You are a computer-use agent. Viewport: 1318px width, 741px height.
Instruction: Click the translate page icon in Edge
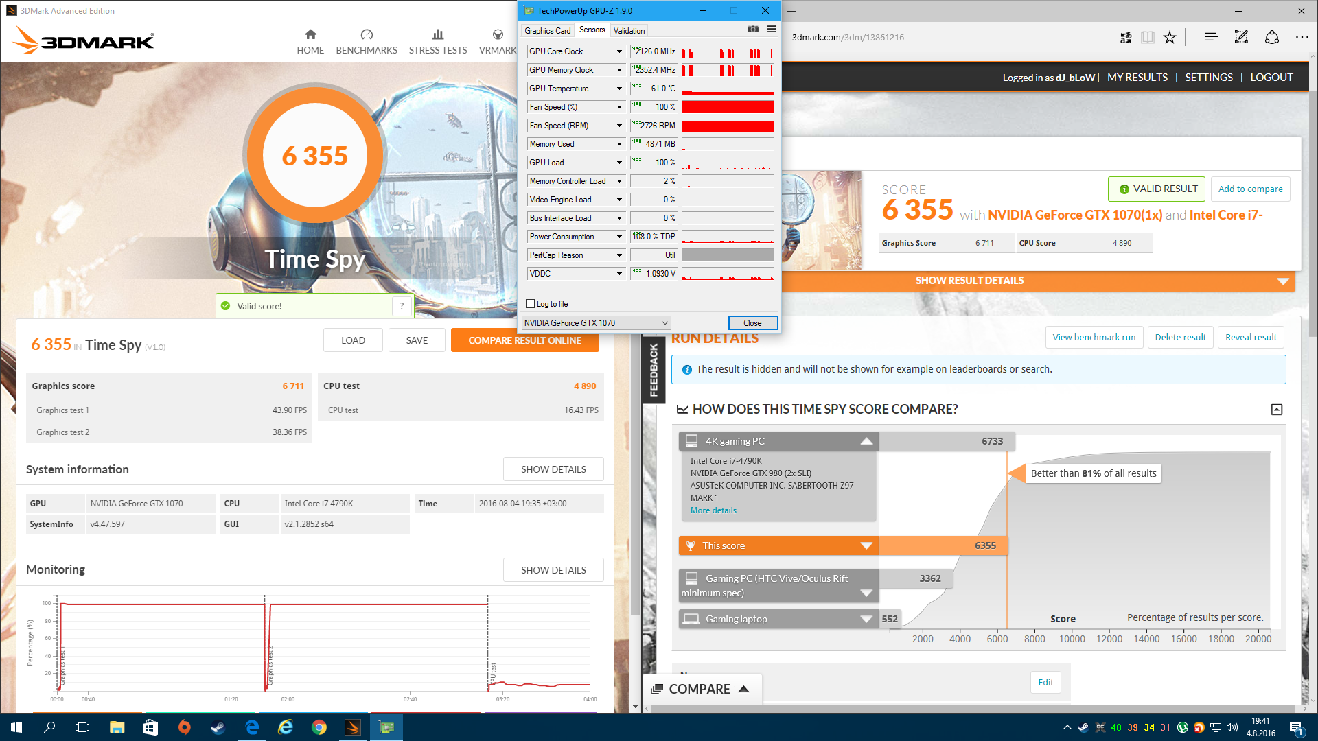click(x=1126, y=37)
